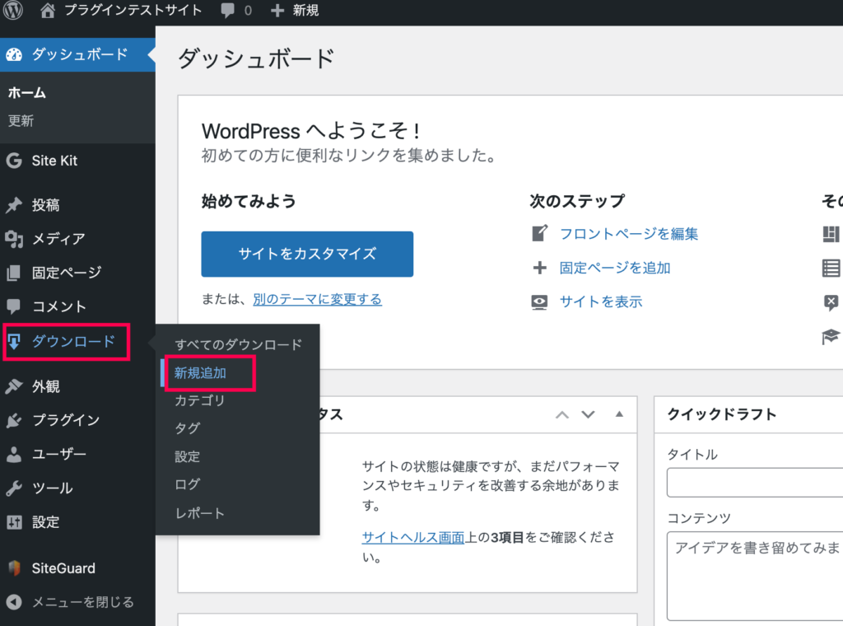Viewport: 843px width, 626px height.
Task: Move the site health panel up
Action: pos(561,414)
